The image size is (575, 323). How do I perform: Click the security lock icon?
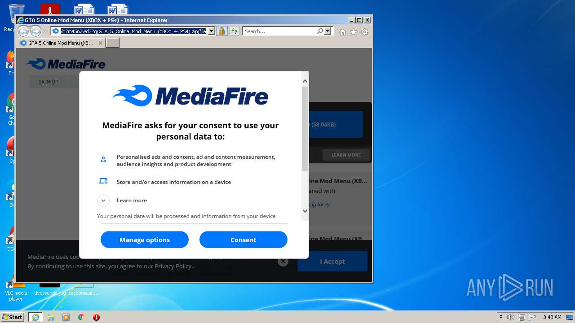coord(221,31)
